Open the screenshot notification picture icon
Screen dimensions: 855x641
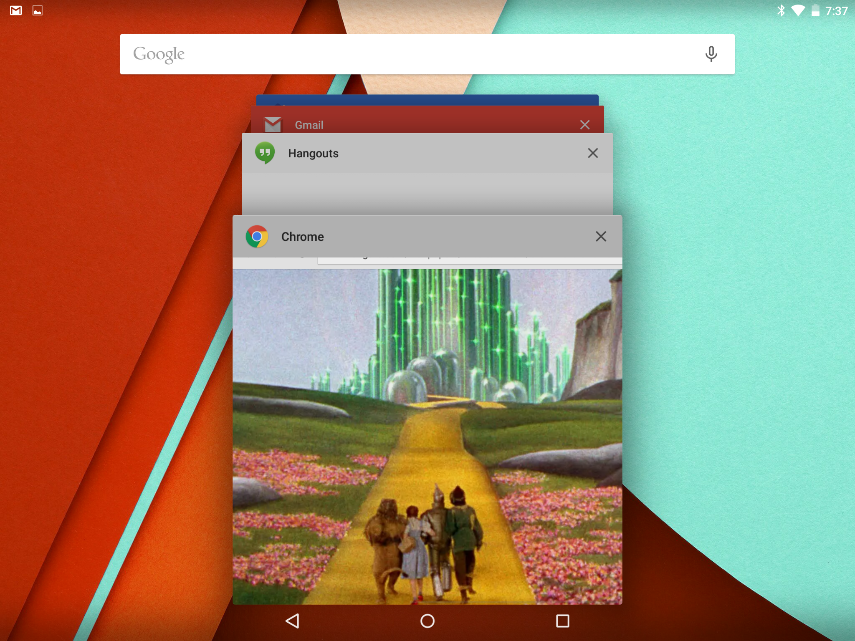38,10
